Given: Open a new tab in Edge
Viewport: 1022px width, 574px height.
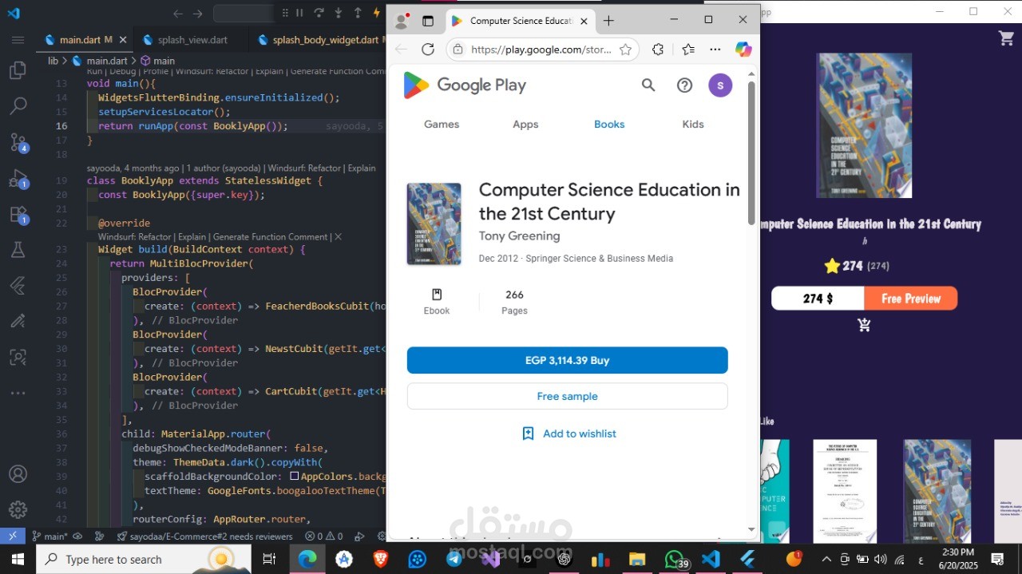Looking at the screenshot, I should click(x=608, y=21).
